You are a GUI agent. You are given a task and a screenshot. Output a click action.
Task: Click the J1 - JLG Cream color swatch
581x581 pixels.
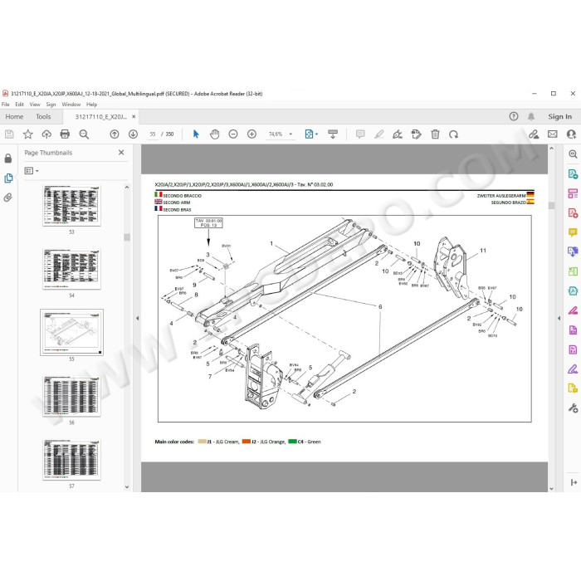202,442
